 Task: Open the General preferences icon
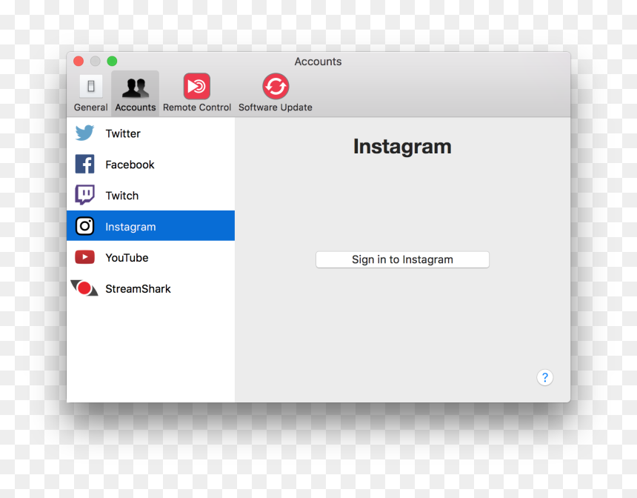(x=90, y=86)
